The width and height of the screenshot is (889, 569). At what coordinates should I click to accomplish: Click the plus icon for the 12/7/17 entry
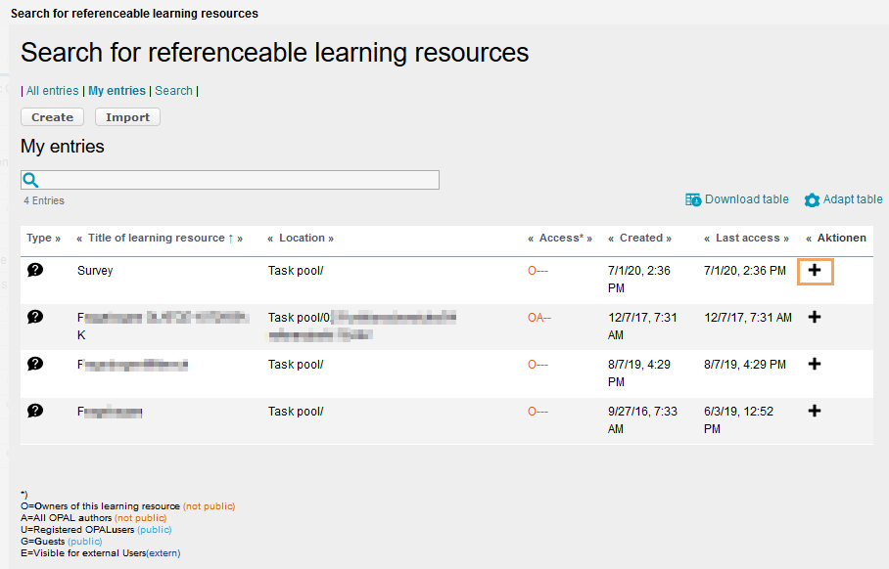(x=815, y=317)
